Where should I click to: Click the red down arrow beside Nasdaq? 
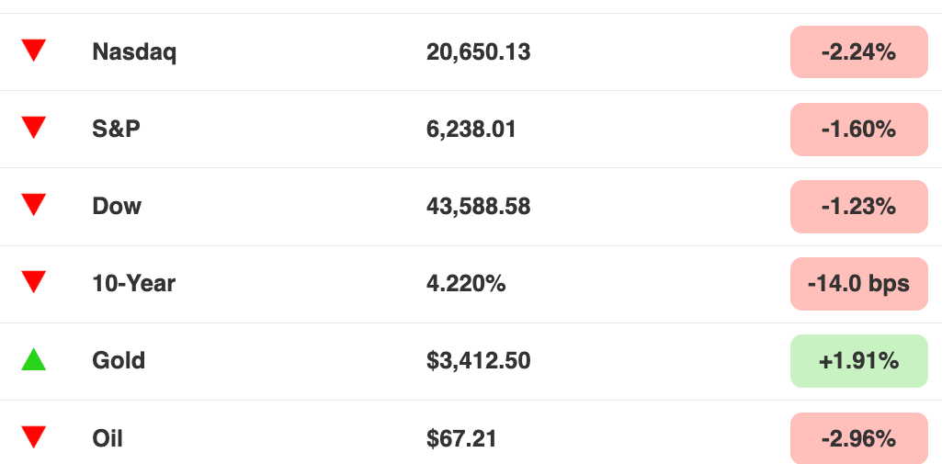point(34,51)
